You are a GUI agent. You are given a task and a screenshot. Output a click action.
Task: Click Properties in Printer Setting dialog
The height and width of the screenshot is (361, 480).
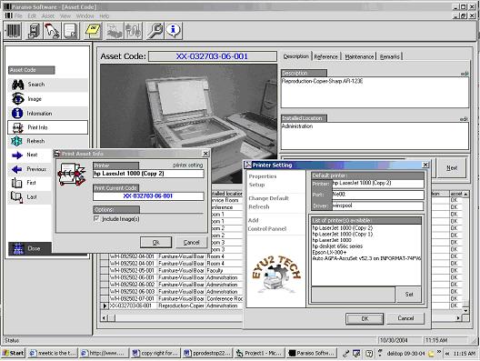[x=263, y=176]
